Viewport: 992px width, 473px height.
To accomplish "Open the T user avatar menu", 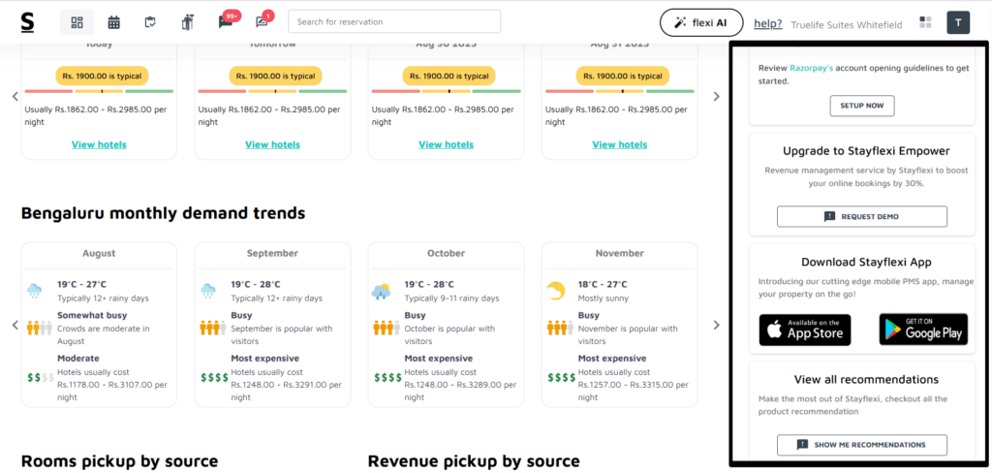I will pyautogui.click(x=958, y=22).
